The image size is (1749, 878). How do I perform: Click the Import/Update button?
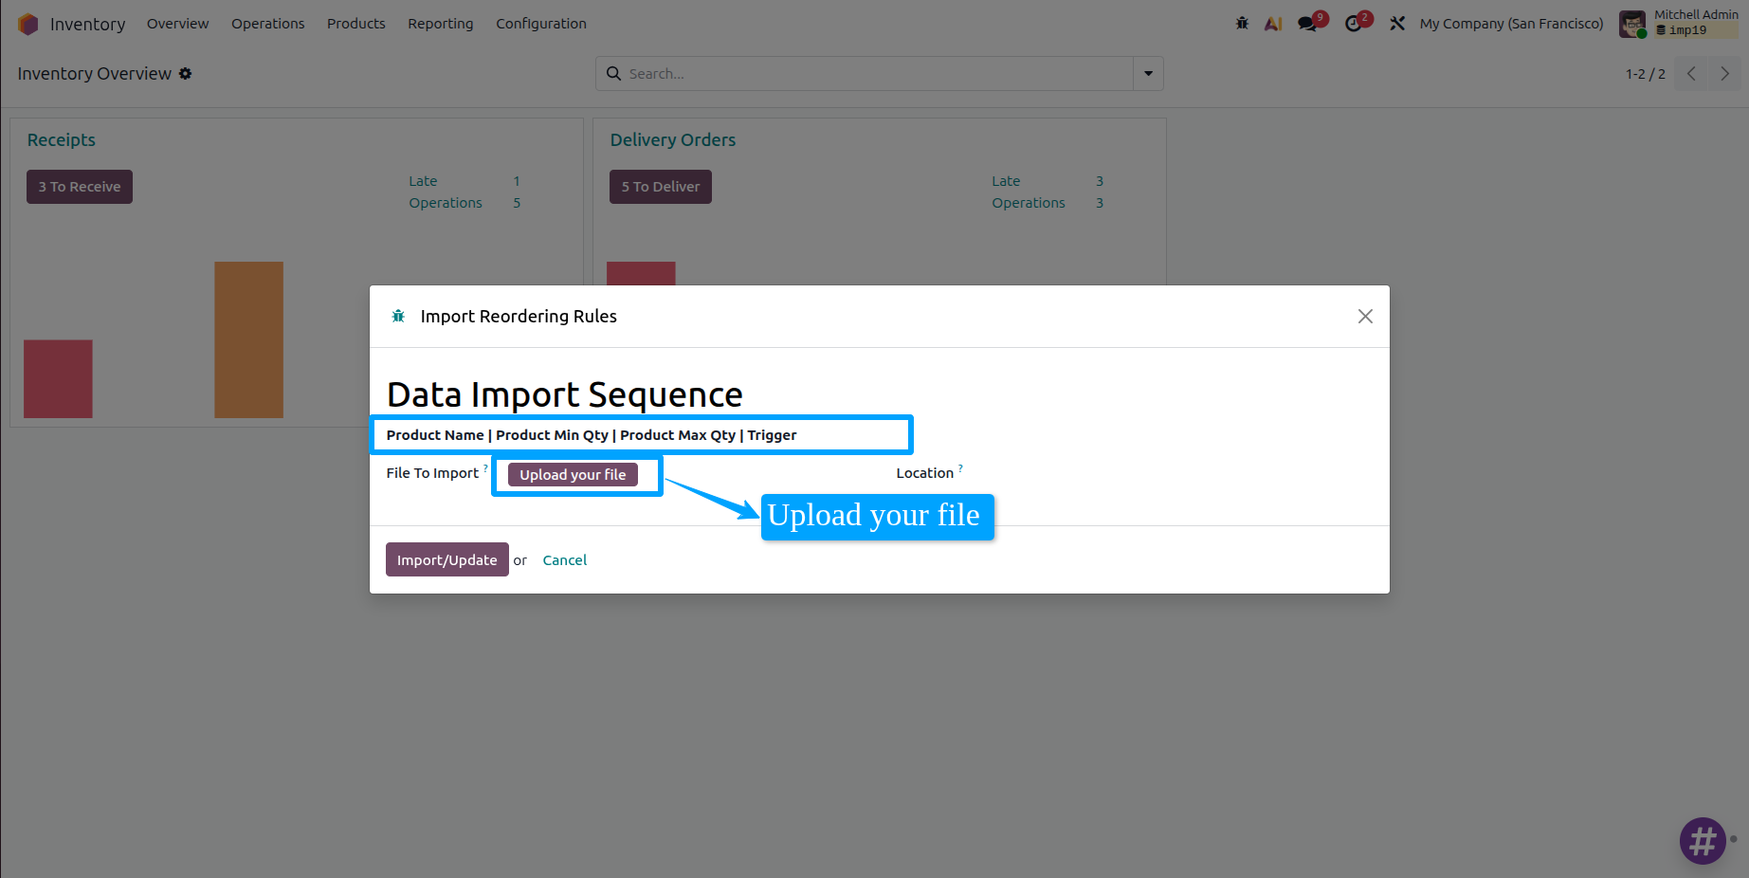pyautogui.click(x=446, y=559)
